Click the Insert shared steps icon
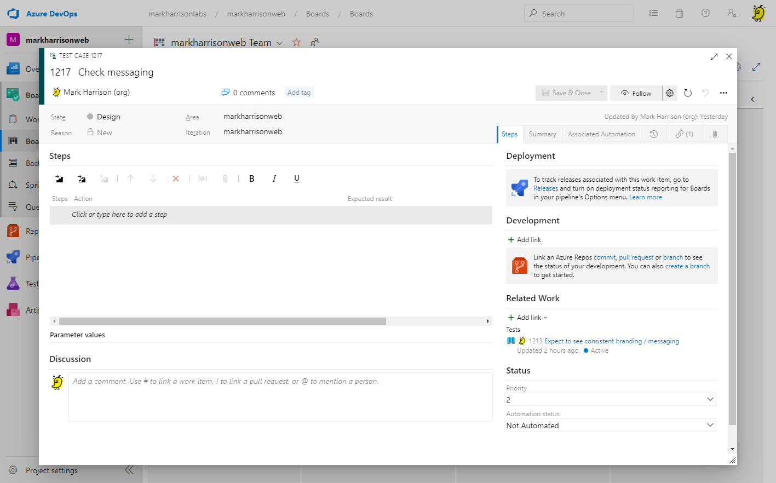 coord(82,179)
